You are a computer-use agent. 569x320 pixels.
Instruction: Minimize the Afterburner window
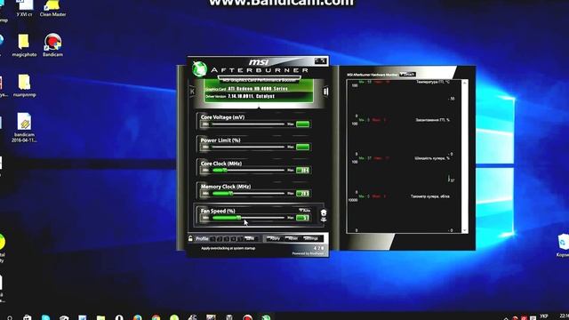click(x=317, y=60)
